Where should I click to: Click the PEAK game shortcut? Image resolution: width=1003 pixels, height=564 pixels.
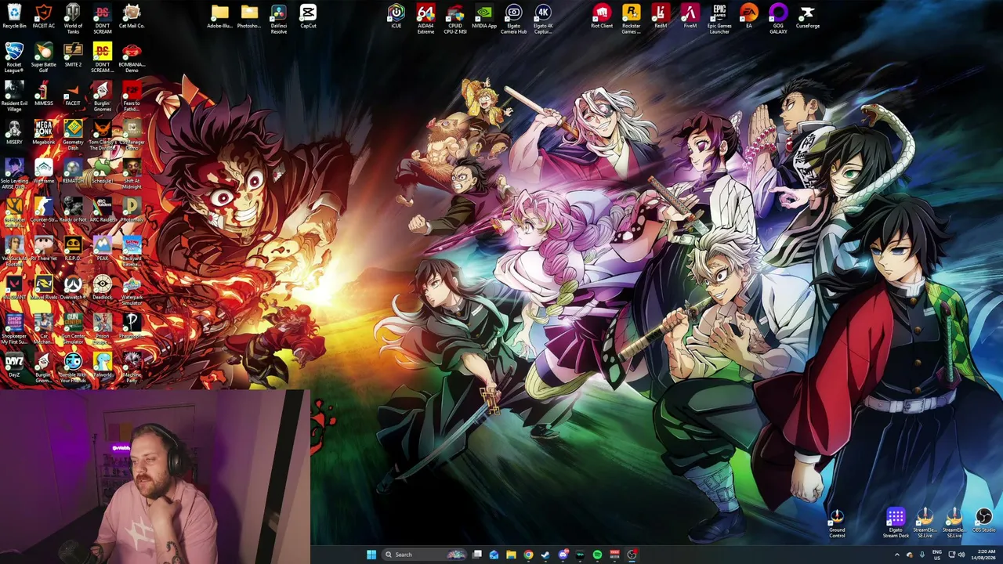pyautogui.click(x=103, y=248)
